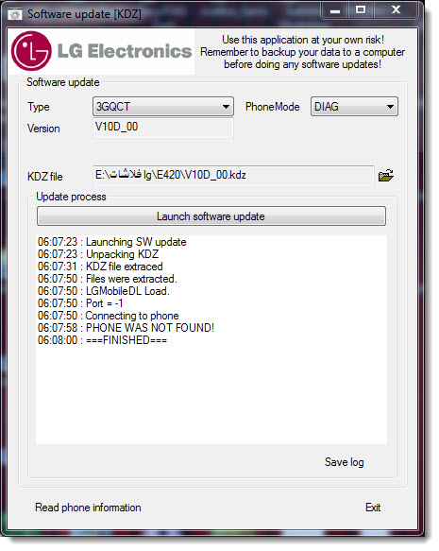Expand the Type dropdown showing 3GQCT
The height and width of the screenshot is (551, 439).
(163, 107)
